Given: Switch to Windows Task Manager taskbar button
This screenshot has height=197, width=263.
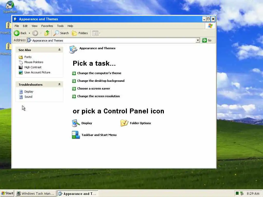Looking at the screenshot, I should pos(35,193).
